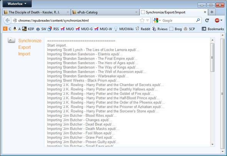
Task: Click the log scrollbar up arrow
Action: (x=212, y=40)
